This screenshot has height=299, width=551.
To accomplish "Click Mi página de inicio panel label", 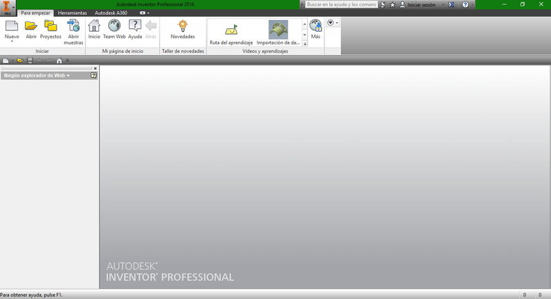I will click(123, 51).
